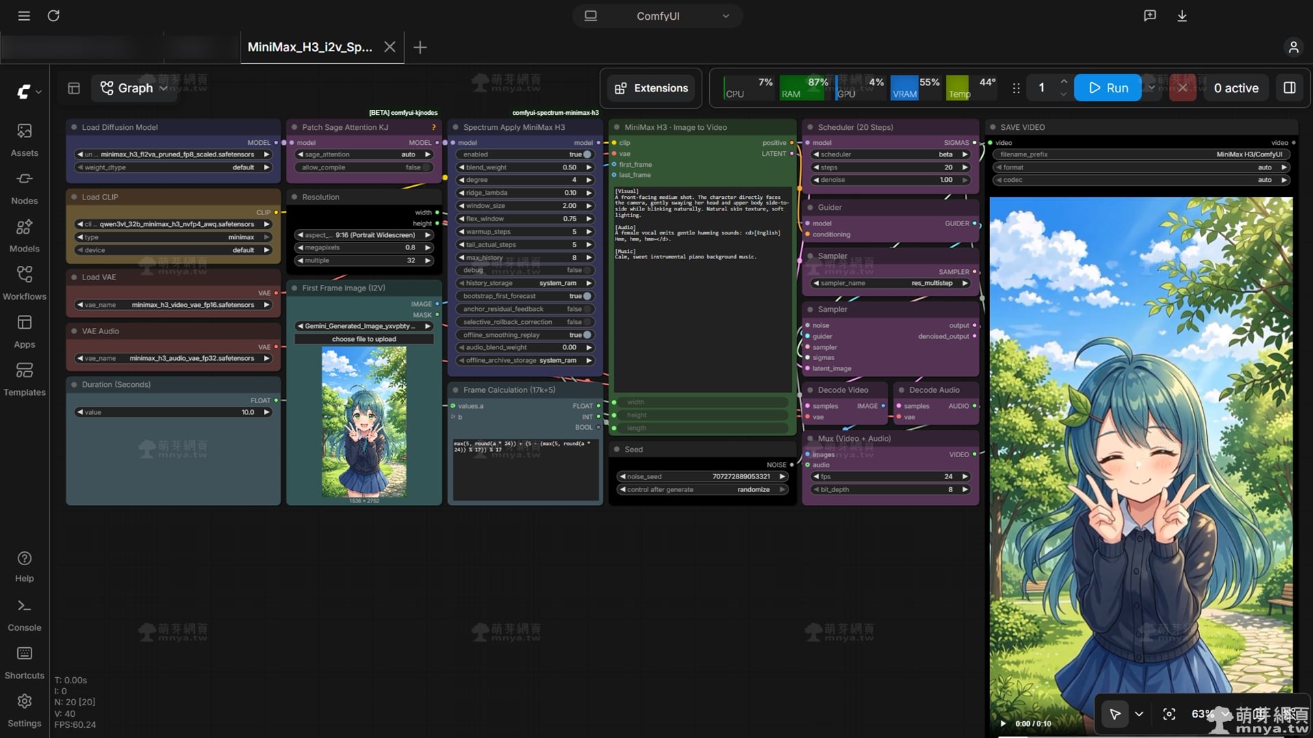The height and width of the screenshot is (738, 1313).
Task: Open the Apps sidebar panel
Action: click(25, 331)
